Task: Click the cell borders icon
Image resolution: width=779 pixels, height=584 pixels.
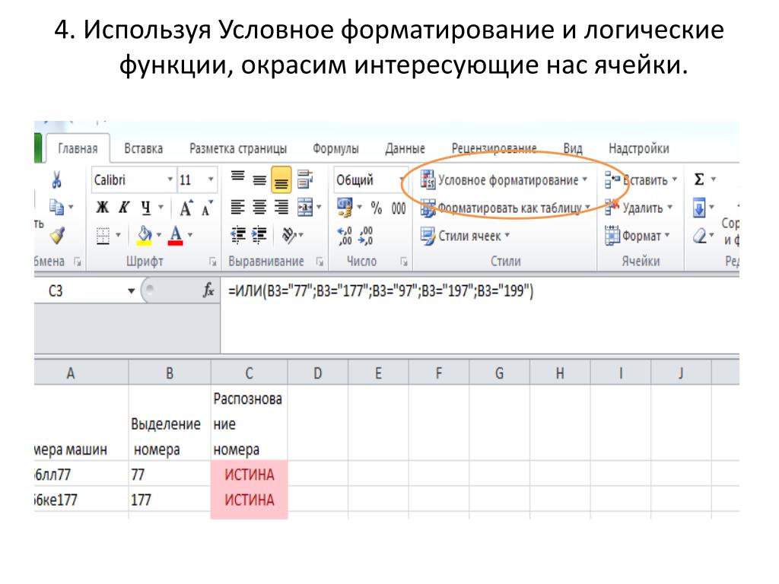Action: [x=103, y=236]
